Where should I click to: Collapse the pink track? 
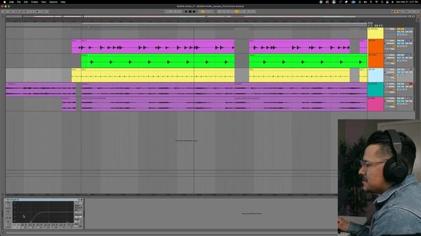click(369, 98)
